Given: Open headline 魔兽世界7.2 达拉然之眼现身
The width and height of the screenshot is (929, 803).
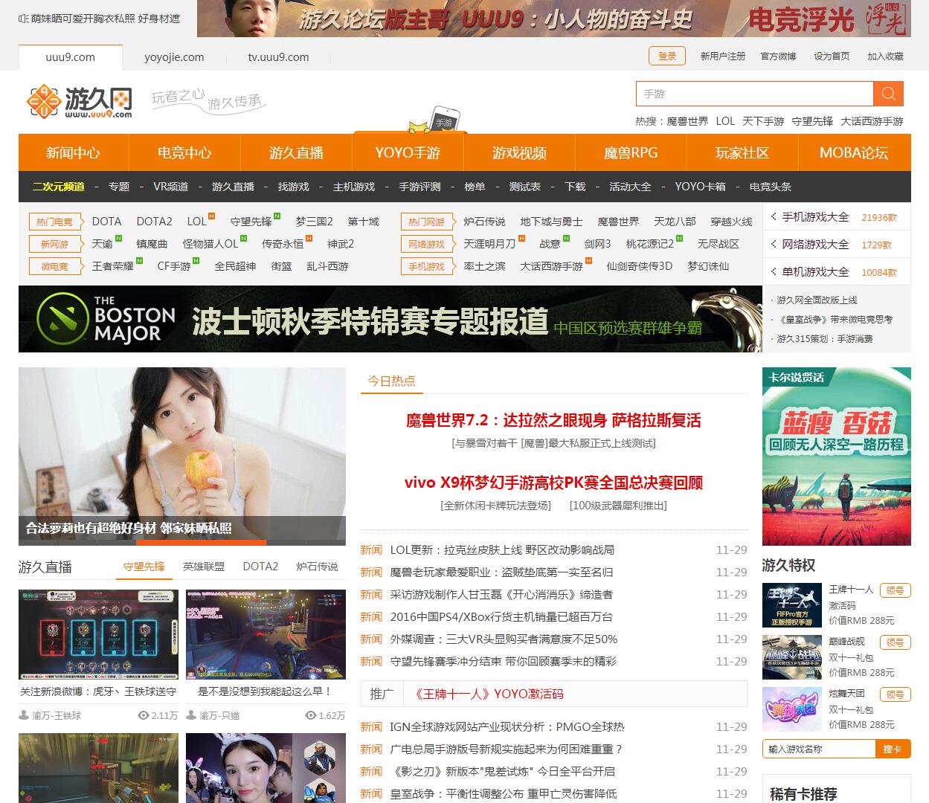Looking at the screenshot, I should (x=553, y=421).
